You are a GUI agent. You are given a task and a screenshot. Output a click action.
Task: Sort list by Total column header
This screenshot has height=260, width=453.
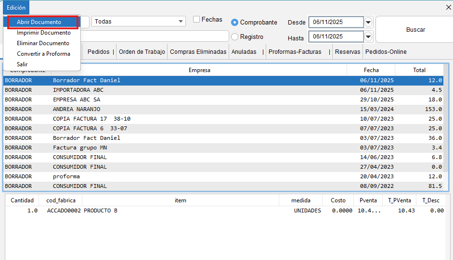[419, 70]
